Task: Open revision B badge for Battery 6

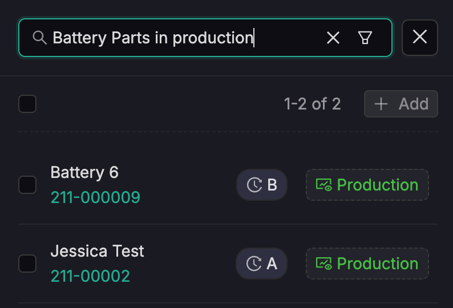Action: [x=262, y=185]
